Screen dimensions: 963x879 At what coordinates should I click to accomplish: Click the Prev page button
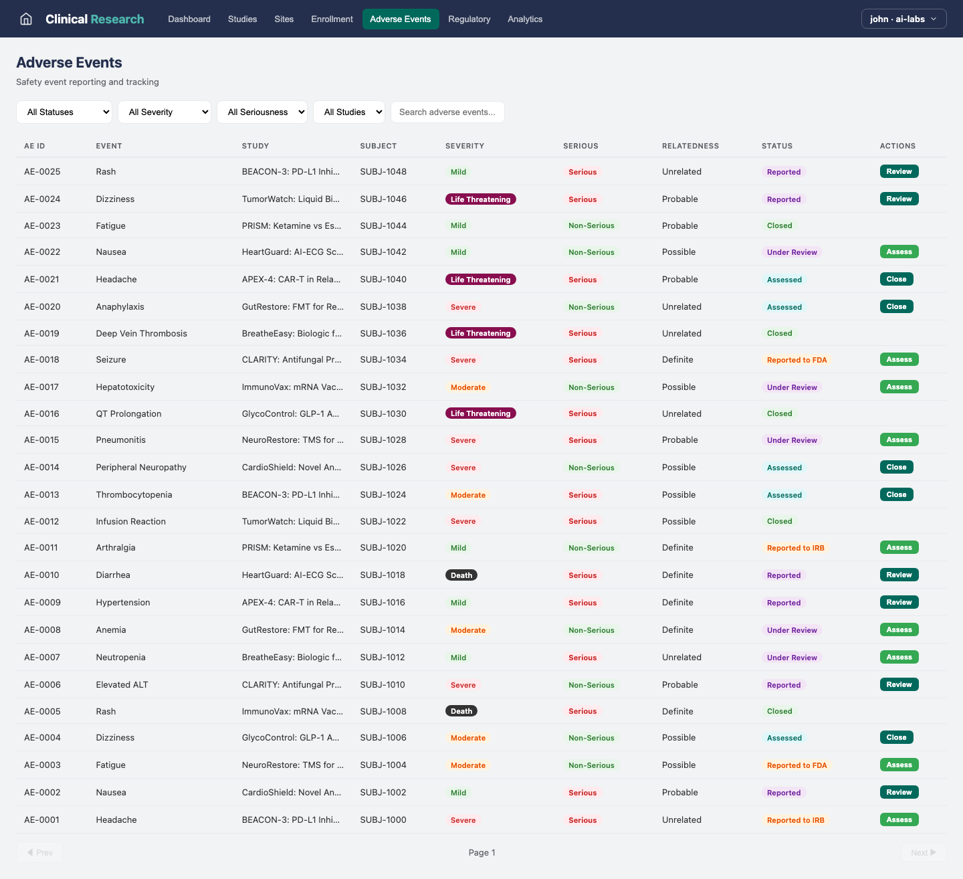(39, 852)
